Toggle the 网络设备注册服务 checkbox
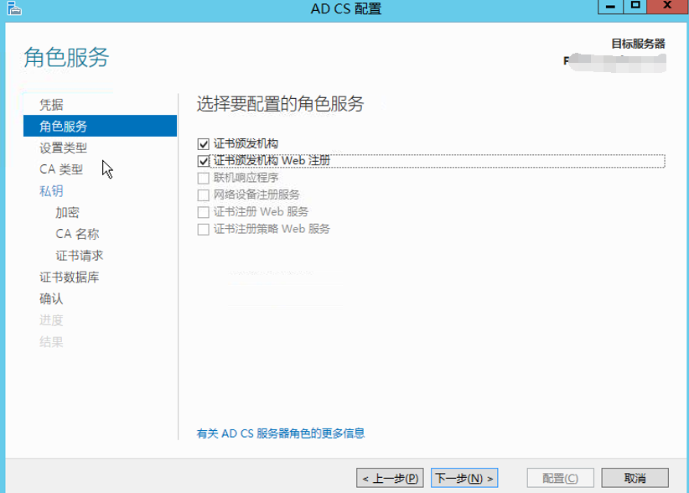The height and width of the screenshot is (493, 689). pos(203,195)
